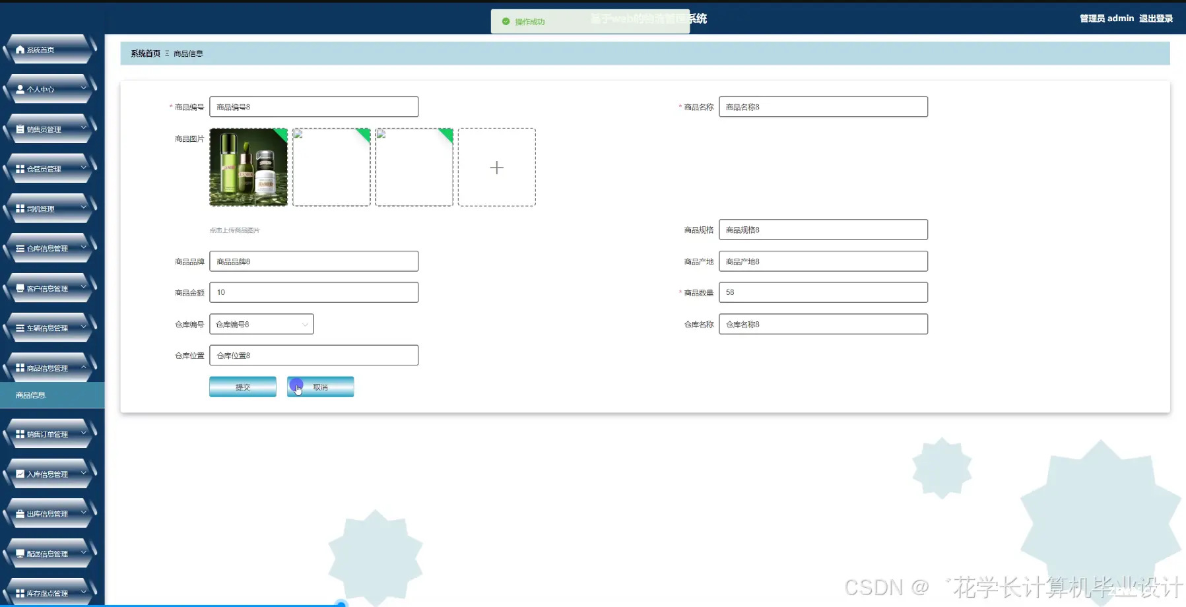Click the grid icon for 库存盘点管理
The height and width of the screenshot is (607, 1186).
tap(20, 593)
